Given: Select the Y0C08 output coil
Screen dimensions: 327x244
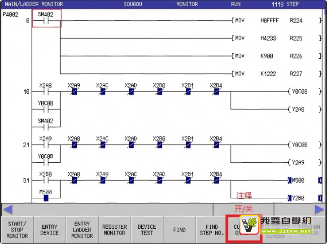Looking at the screenshot, I should 300,91.
